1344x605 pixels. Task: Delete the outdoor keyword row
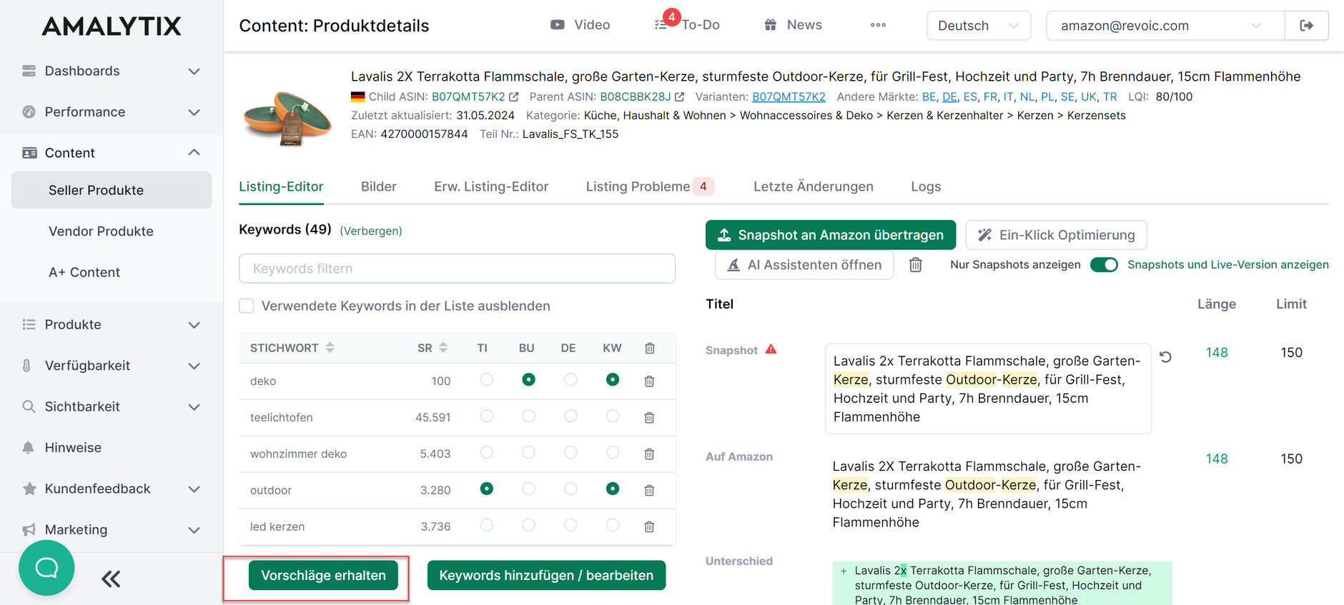pyautogui.click(x=649, y=491)
